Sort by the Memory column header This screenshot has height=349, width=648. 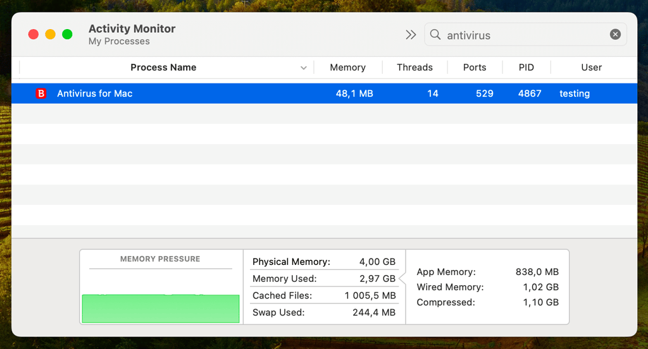[x=347, y=67]
